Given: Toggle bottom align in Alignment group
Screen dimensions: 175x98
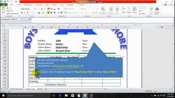Looking at the screenshot, I should 54,9.
